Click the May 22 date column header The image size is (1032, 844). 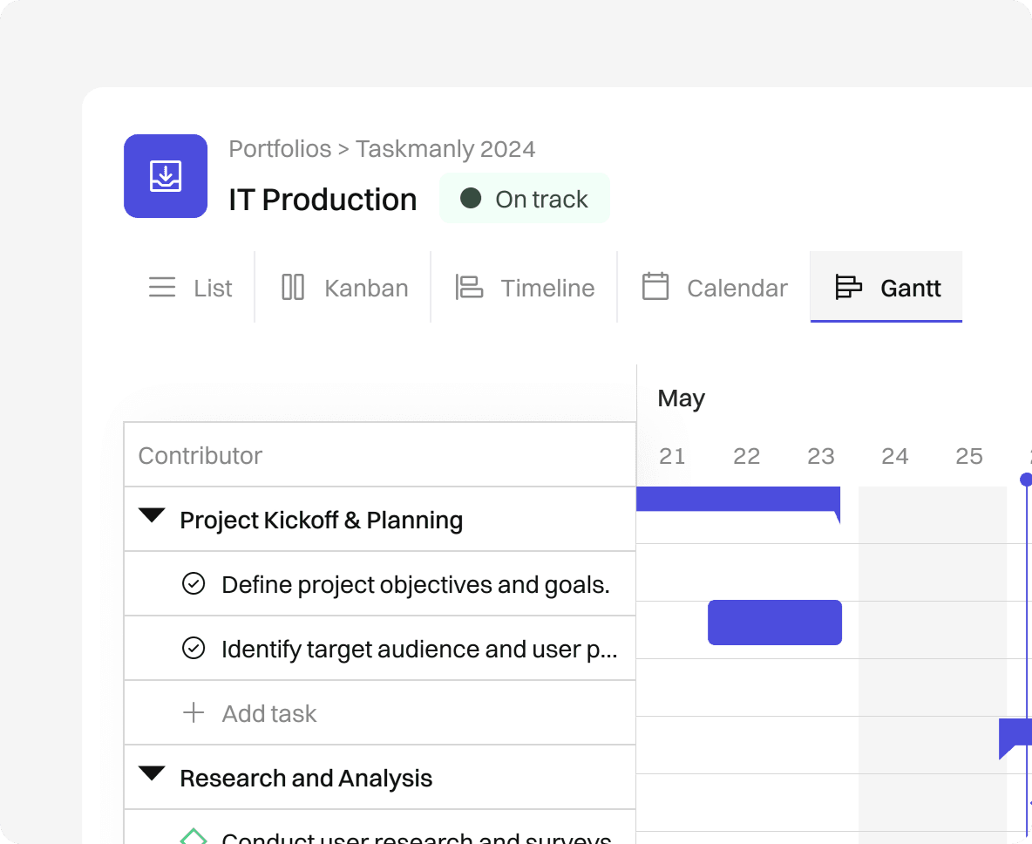pyautogui.click(x=746, y=456)
